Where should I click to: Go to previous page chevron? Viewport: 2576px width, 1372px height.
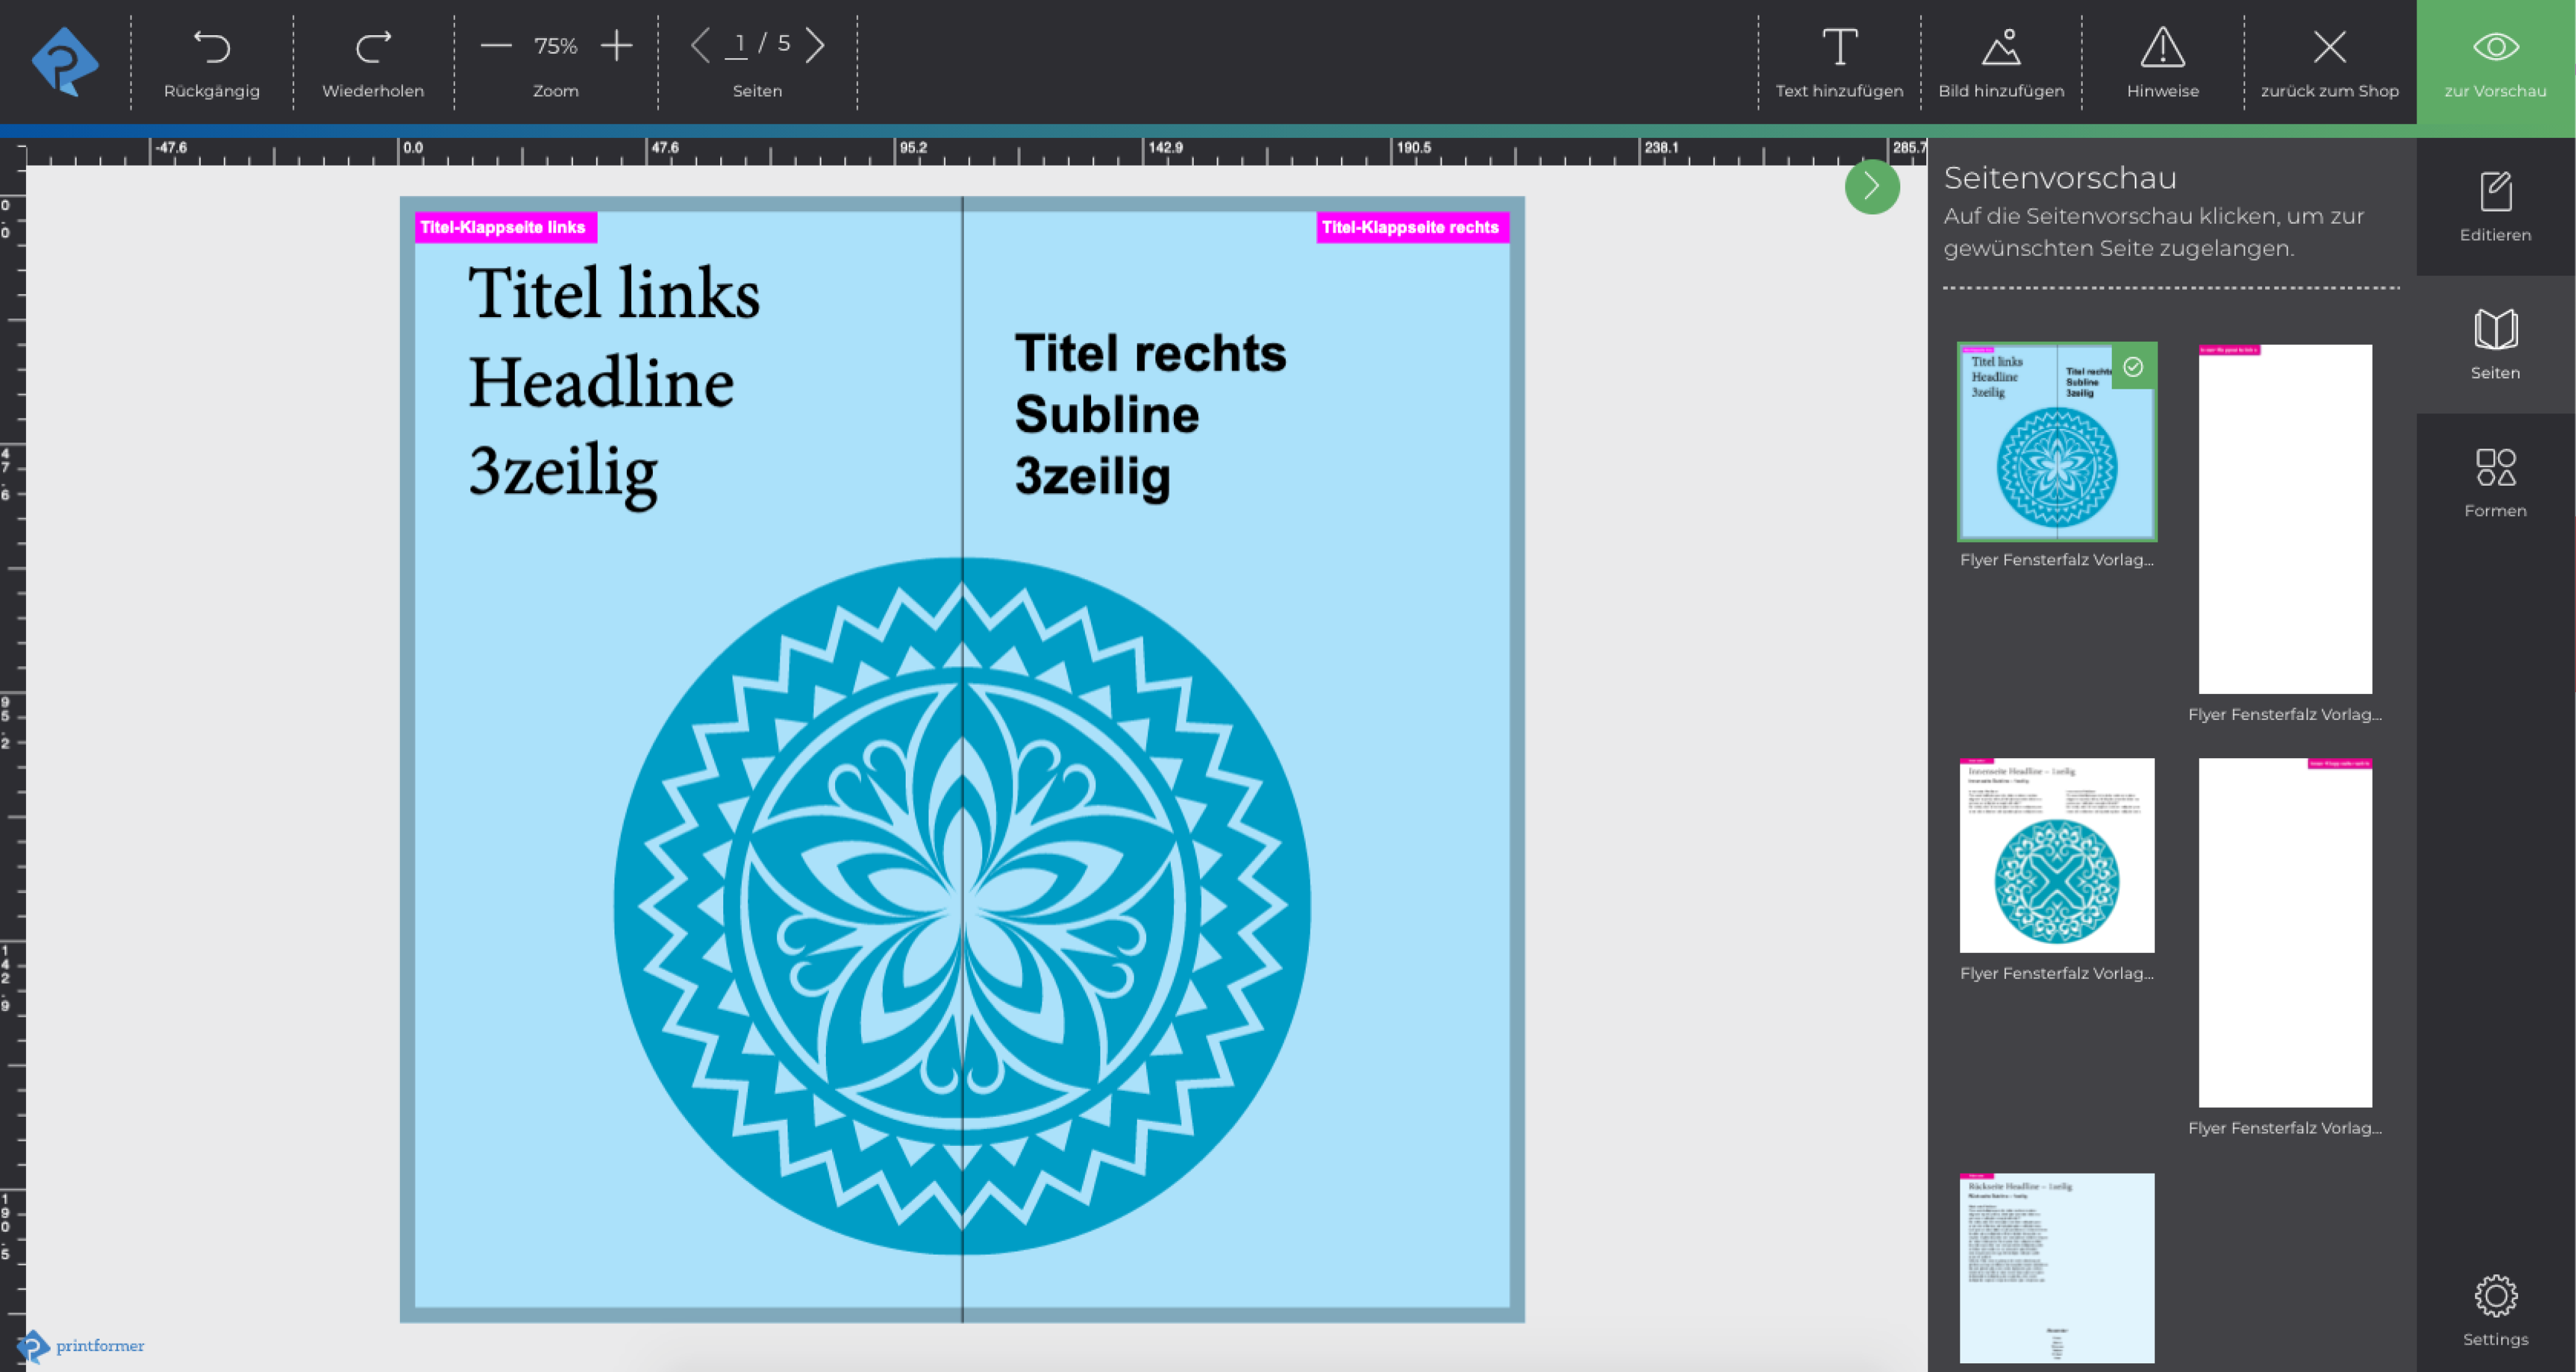tap(701, 45)
